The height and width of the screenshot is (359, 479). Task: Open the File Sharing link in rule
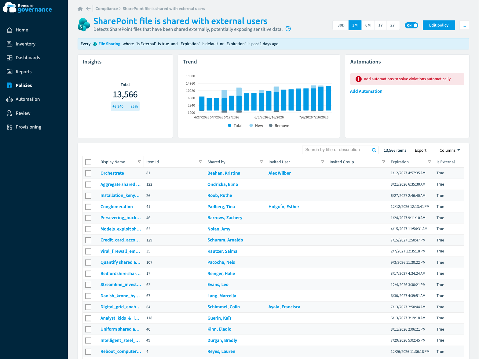(109, 44)
